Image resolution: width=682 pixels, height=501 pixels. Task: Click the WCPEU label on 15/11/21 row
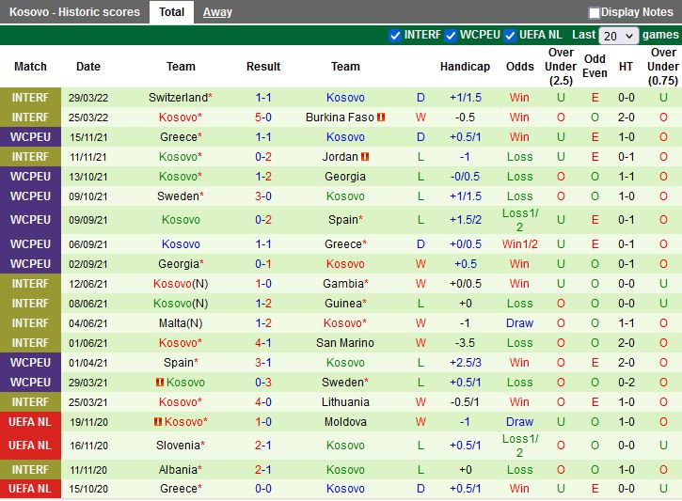click(x=30, y=137)
